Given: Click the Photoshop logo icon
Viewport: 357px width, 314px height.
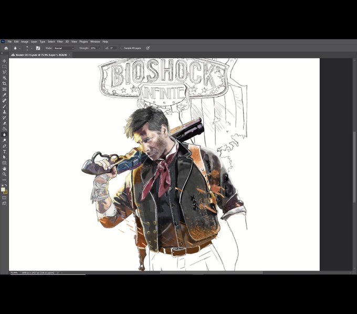Looking at the screenshot, I should pyautogui.click(x=3, y=41).
